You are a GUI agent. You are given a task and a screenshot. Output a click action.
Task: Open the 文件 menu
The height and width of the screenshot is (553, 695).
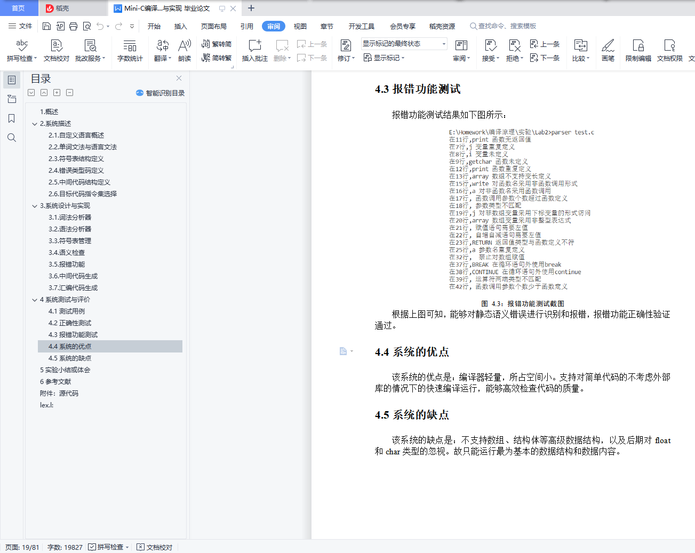tap(20, 25)
